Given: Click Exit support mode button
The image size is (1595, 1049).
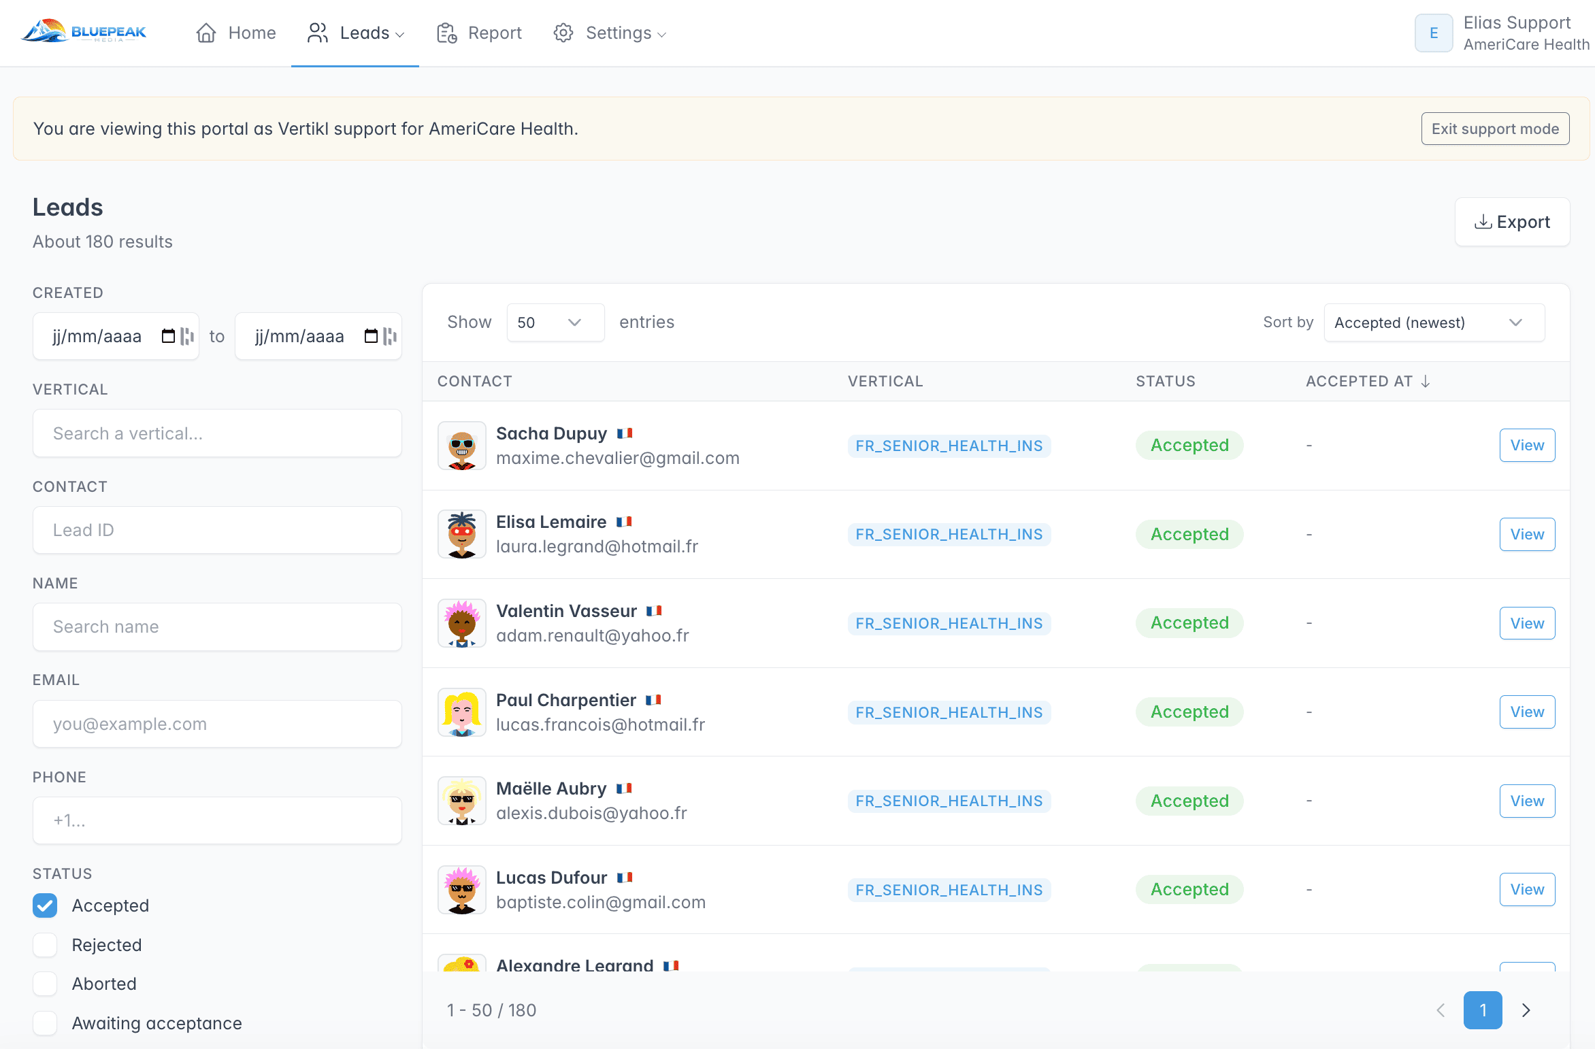Looking at the screenshot, I should point(1495,129).
